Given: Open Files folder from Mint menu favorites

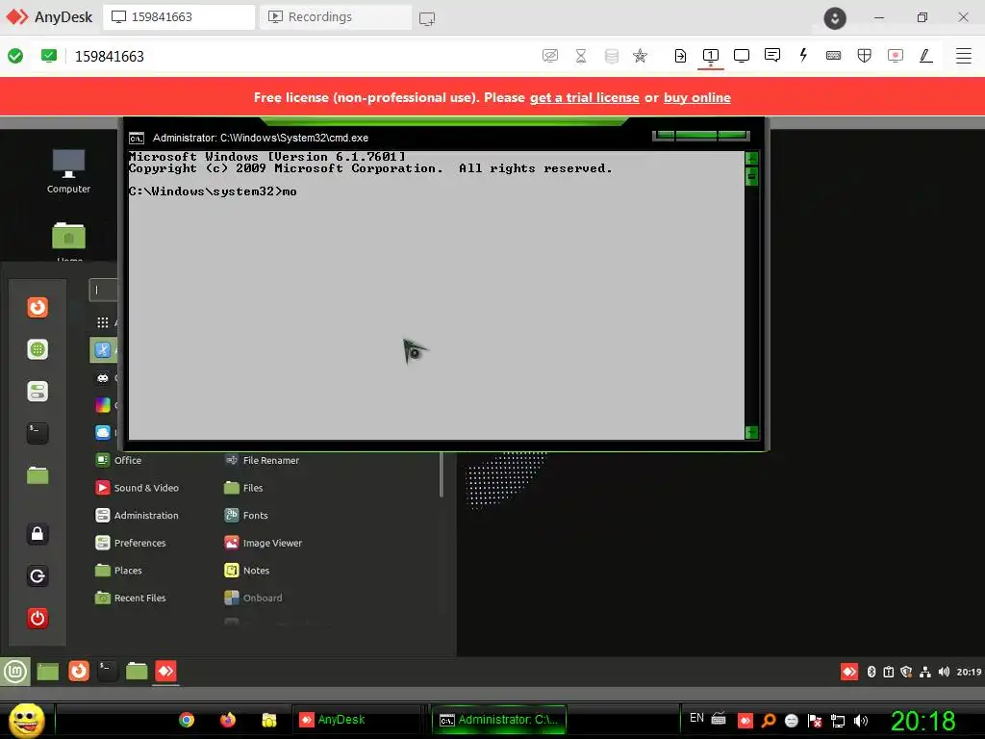Looking at the screenshot, I should pos(38,475).
